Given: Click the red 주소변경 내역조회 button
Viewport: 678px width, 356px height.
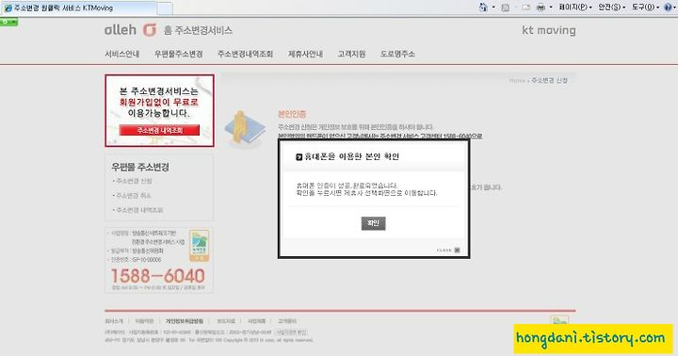Looking at the screenshot, I should (x=159, y=130).
